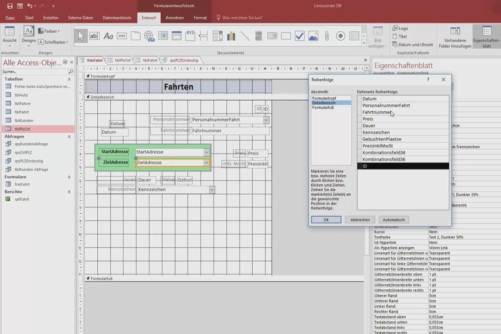Open the rptFahrt report
Screen dimensions: 501x334
22,199
